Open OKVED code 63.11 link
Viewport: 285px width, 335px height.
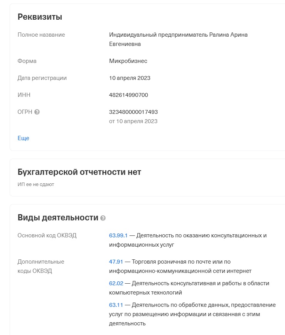tap(116, 305)
